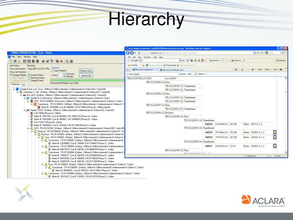Open the Window menu in TWACS PROASYS
Screen dimensions: 293x220
(x=27, y=57)
